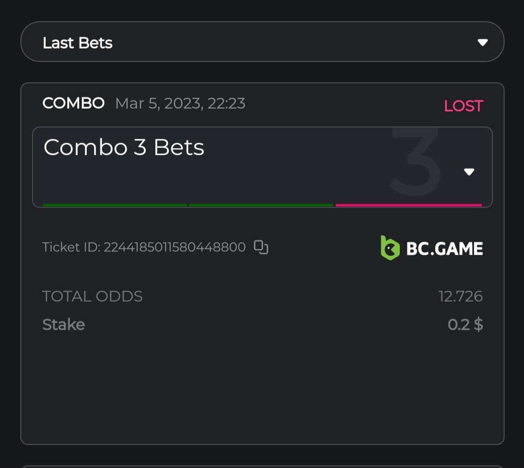Click the first green progress segment

115,205
